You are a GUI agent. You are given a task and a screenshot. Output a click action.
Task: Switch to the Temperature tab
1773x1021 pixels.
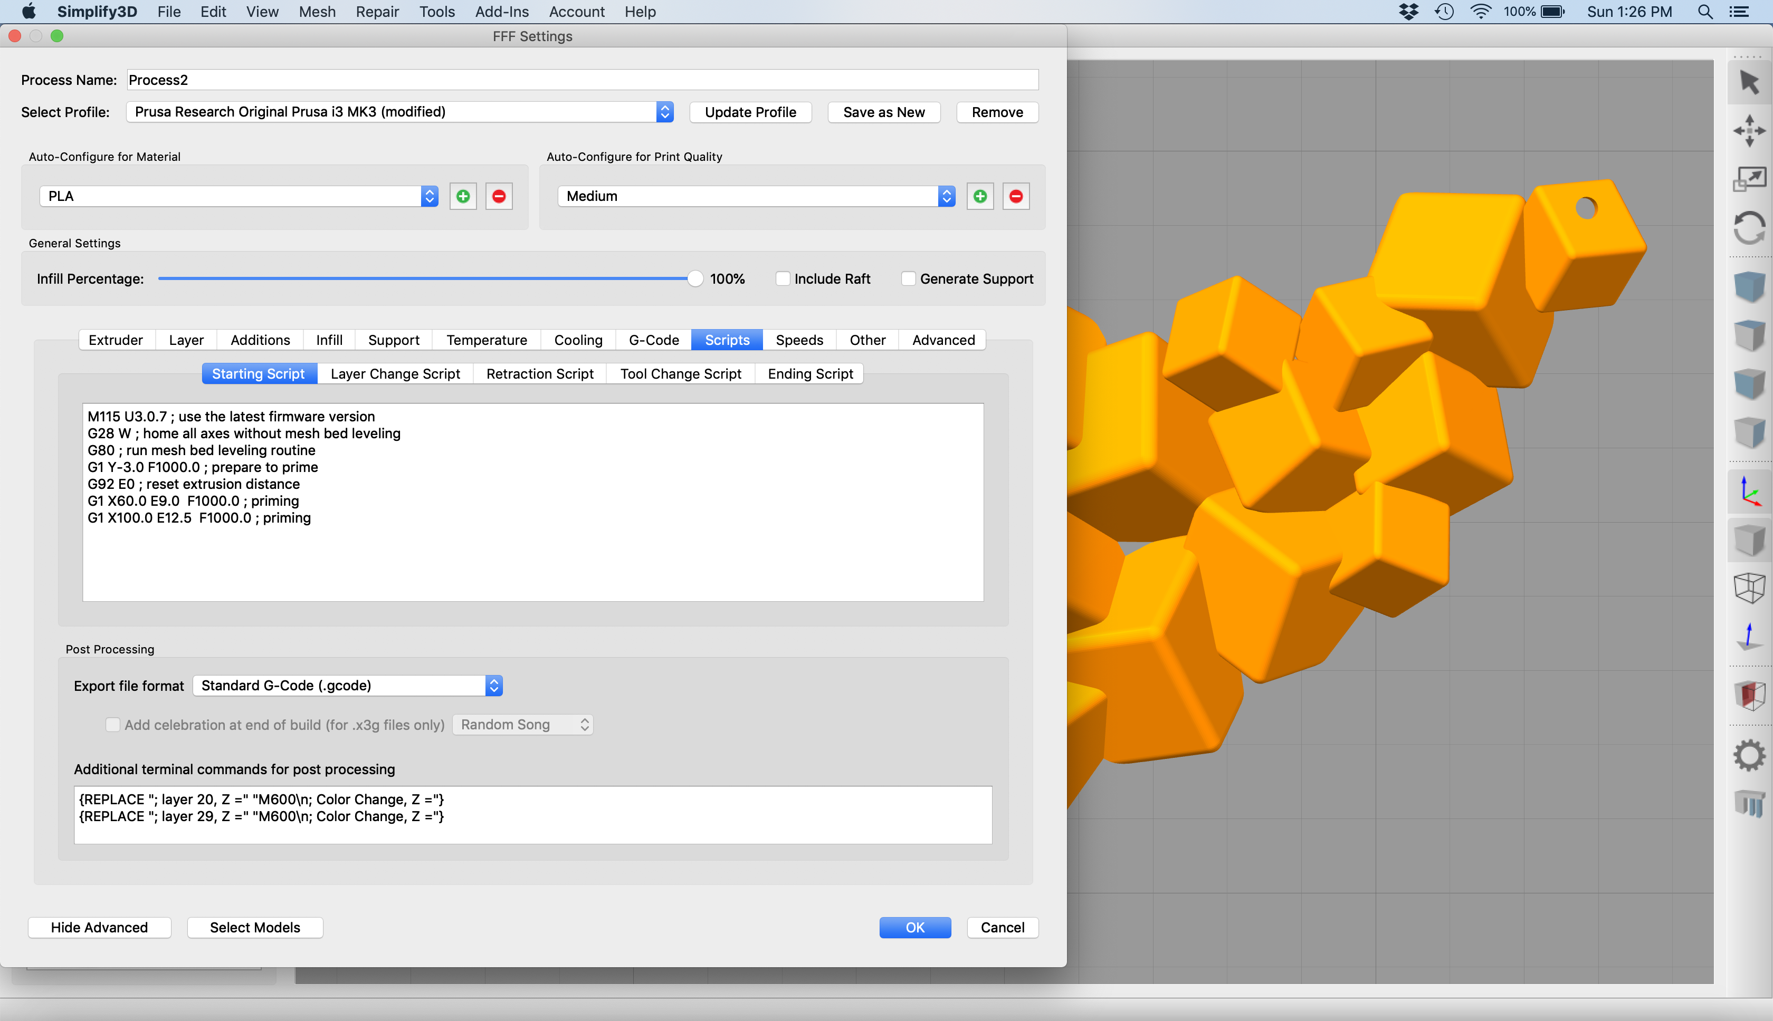[x=487, y=340]
